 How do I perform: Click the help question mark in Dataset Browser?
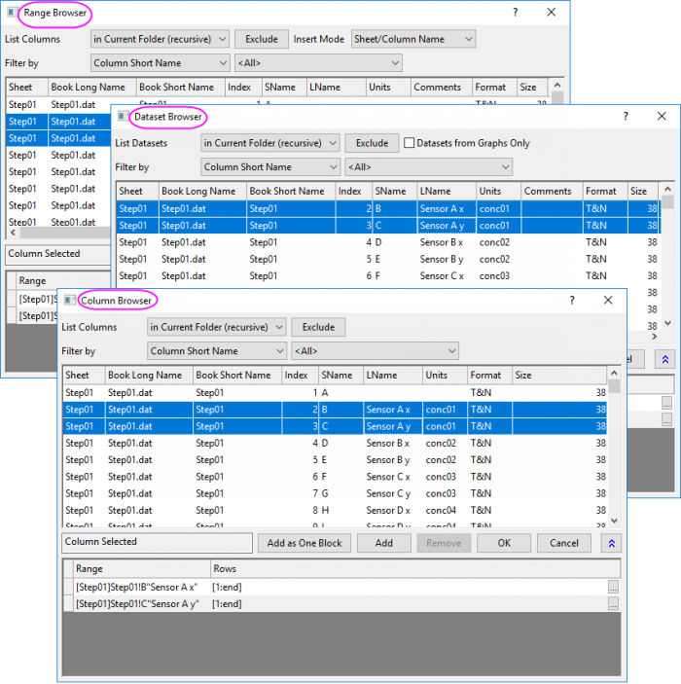pyautogui.click(x=626, y=116)
